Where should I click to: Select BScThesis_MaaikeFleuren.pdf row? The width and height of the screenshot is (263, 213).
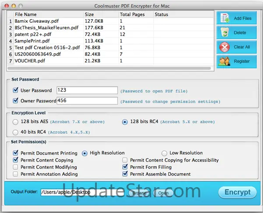coord(110,28)
